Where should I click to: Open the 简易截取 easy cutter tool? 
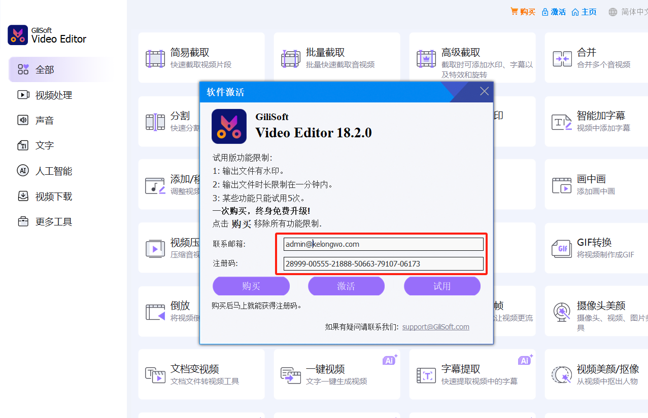pos(201,58)
